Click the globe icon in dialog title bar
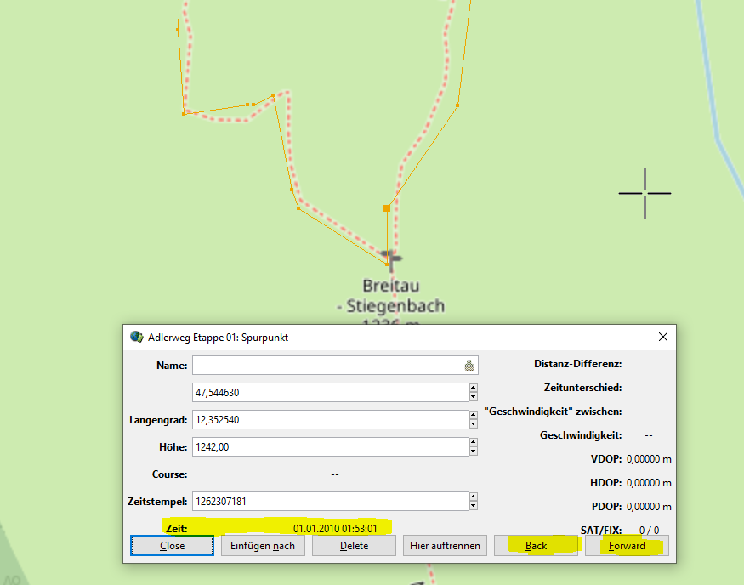The image size is (744, 585). pyautogui.click(x=137, y=337)
